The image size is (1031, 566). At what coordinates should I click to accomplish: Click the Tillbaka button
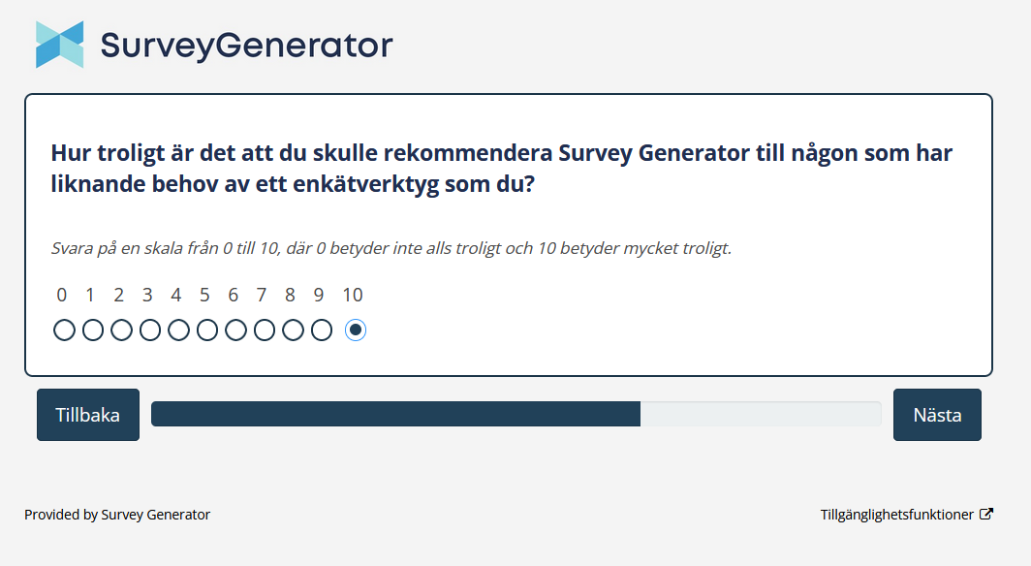(x=87, y=415)
